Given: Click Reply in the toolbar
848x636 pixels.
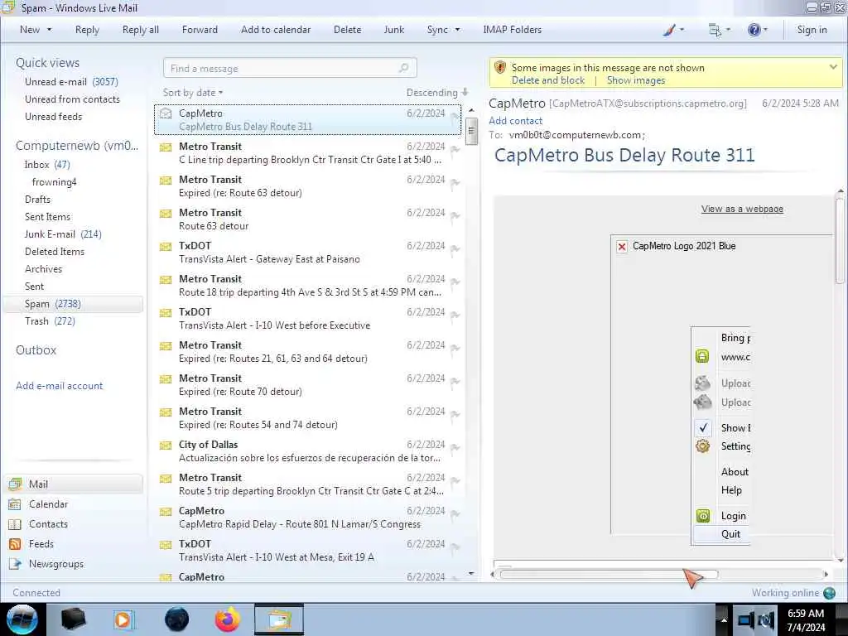Looking at the screenshot, I should [x=87, y=31].
